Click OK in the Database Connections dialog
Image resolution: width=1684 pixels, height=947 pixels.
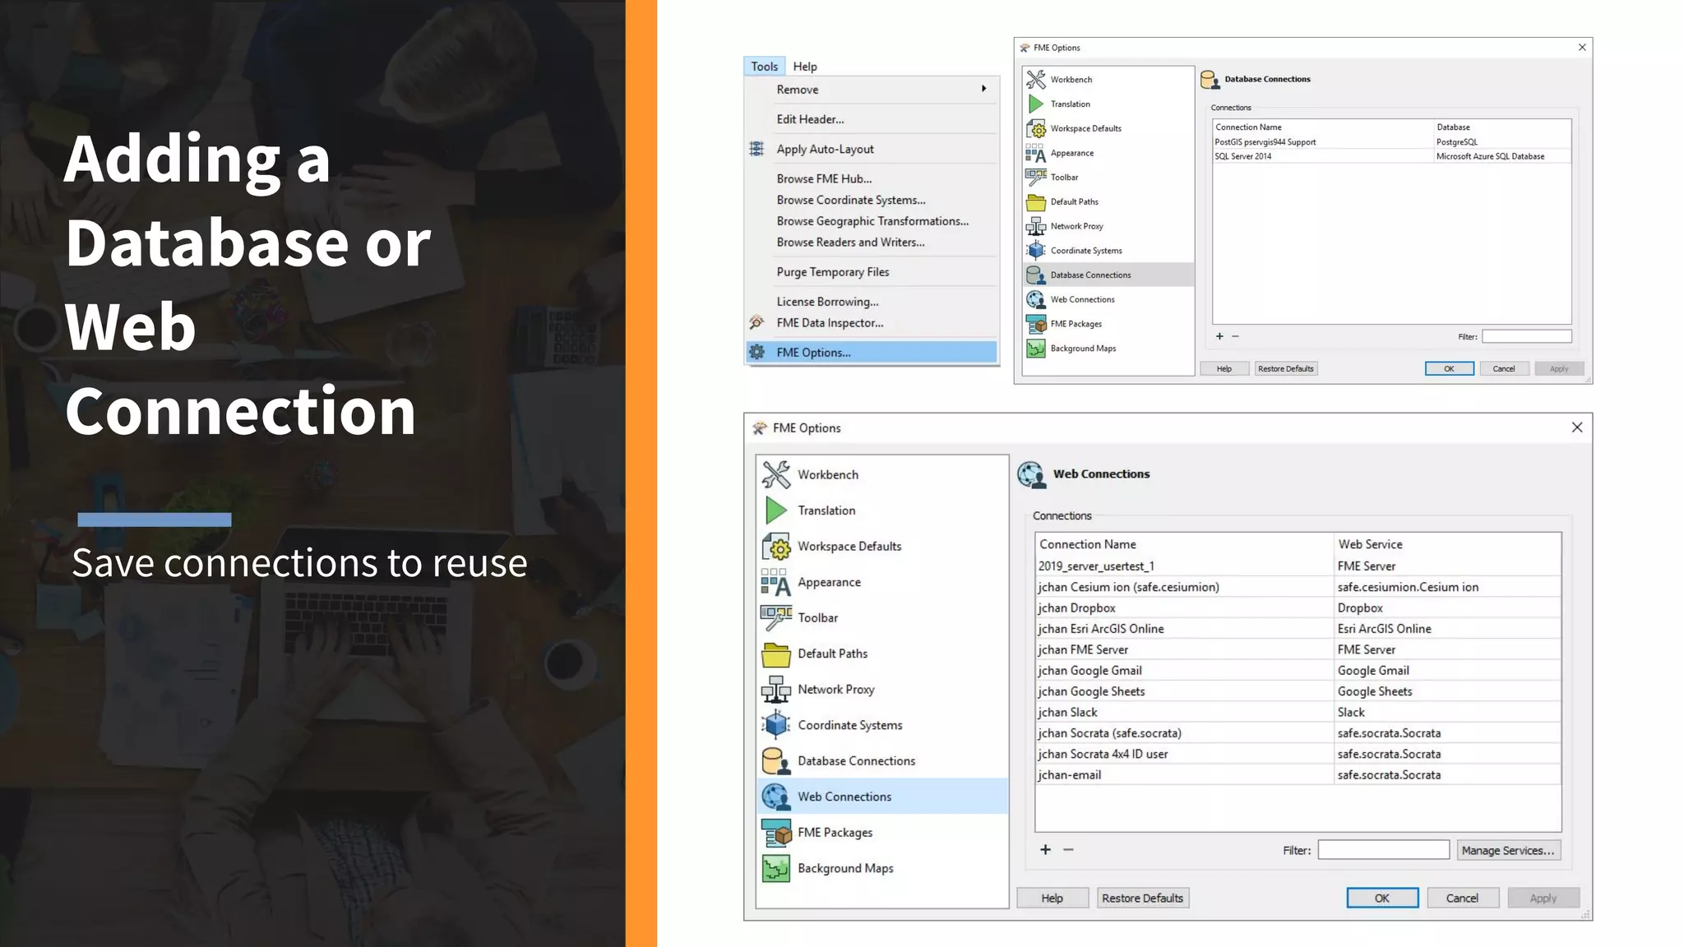tap(1449, 368)
